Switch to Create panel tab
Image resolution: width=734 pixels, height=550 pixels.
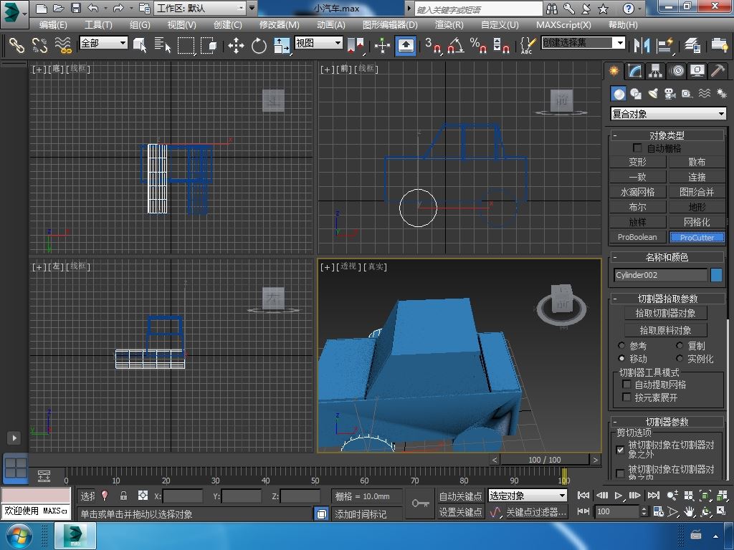(x=614, y=71)
